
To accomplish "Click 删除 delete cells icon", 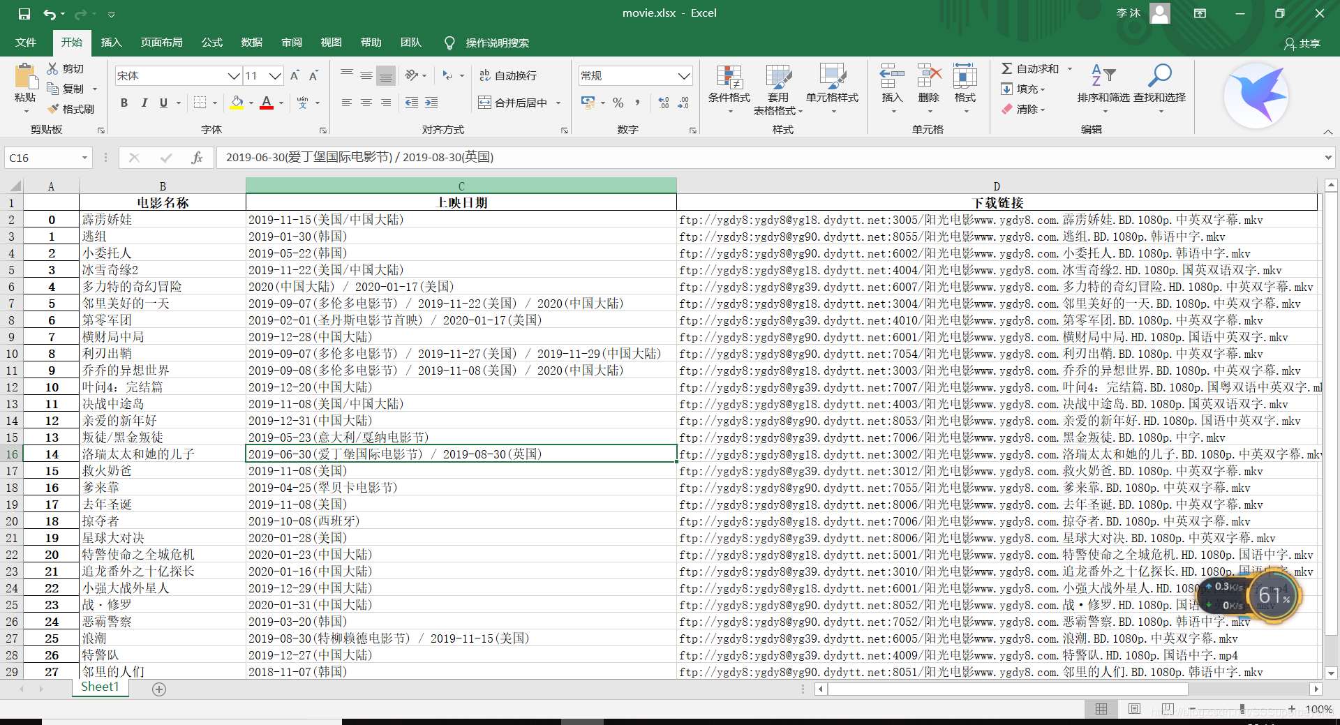I will click(929, 75).
